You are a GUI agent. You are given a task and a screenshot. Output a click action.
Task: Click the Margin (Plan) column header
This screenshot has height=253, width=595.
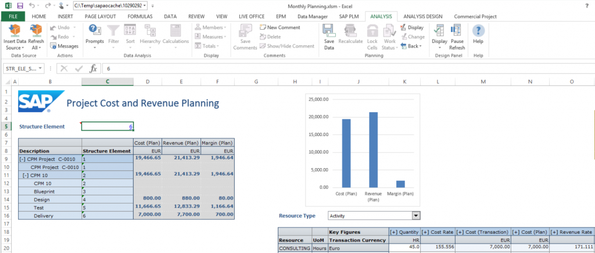[x=217, y=143]
